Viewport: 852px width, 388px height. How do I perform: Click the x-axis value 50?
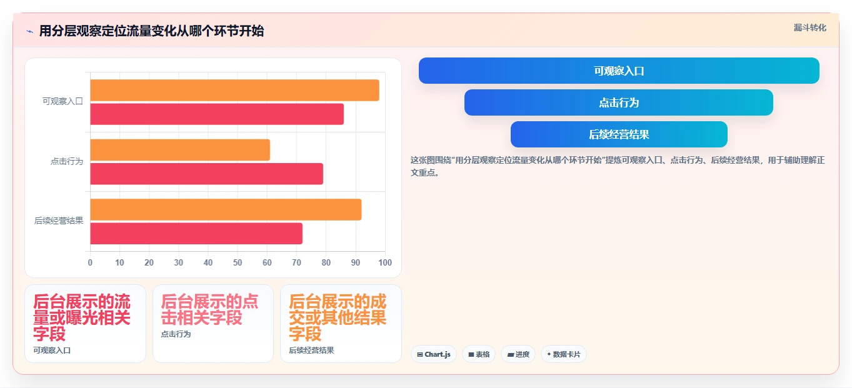238,262
